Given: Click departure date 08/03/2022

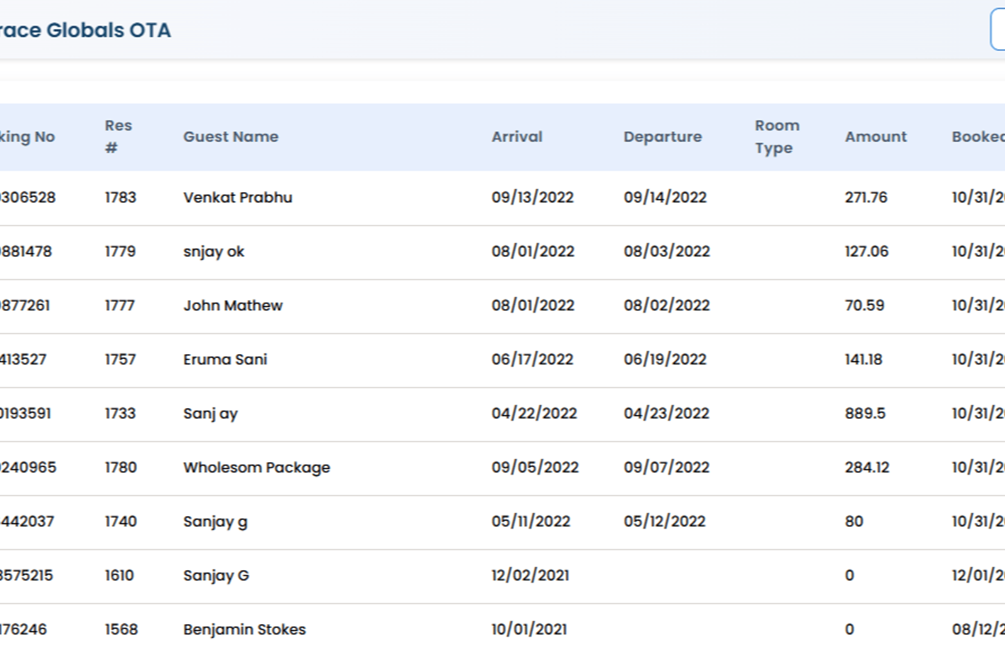Looking at the screenshot, I should click(x=666, y=251).
